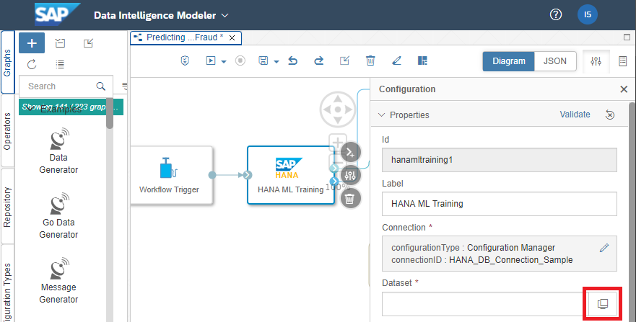The width and height of the screenshot is (636, 322).
Task: Click the Validate link
Action: (x=575, y=115)
